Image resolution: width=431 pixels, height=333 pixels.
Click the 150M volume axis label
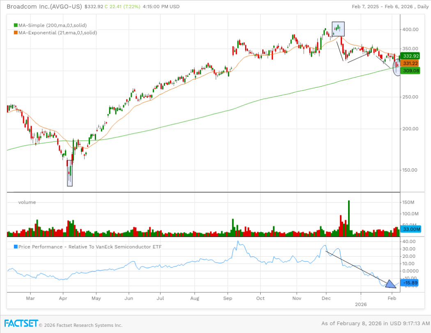tap(408, 202)
